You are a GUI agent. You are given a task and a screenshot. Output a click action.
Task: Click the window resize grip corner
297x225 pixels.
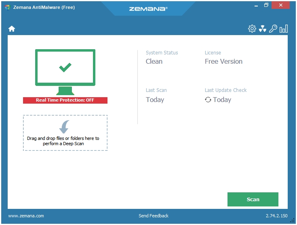(x=292, y=221)
